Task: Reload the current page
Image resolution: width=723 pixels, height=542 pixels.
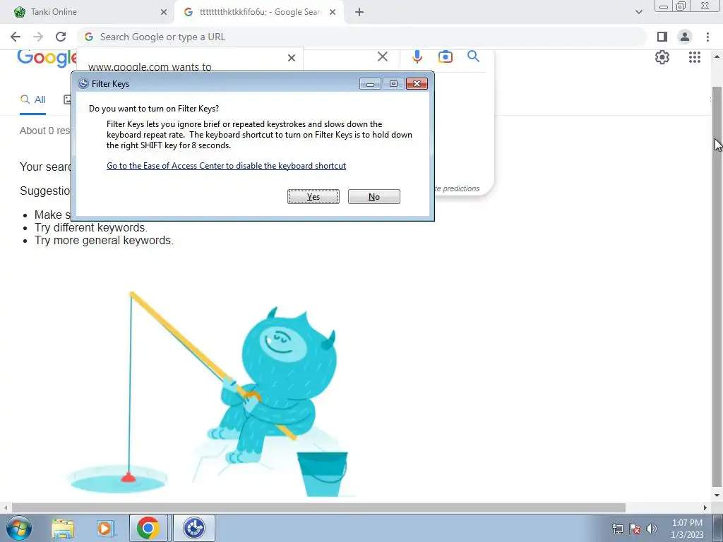Action: (61, 37)
